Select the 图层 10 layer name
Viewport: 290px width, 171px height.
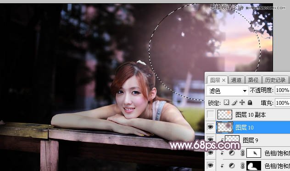point(244,128)
